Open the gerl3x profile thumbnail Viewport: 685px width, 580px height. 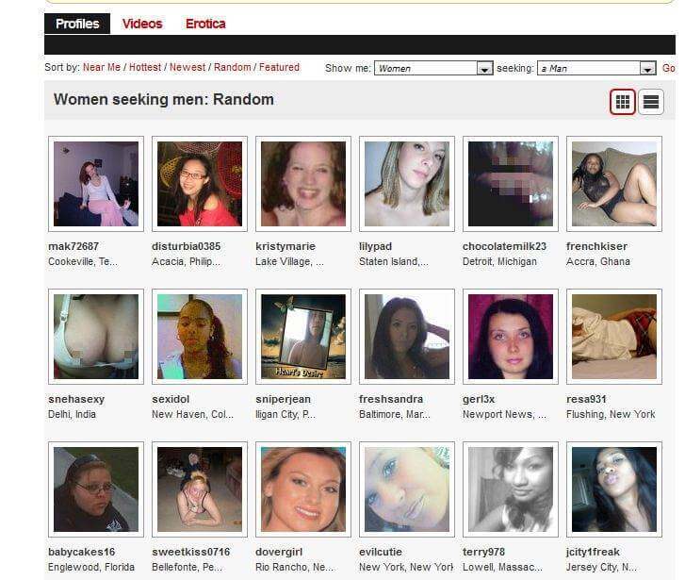(x=511, y=337)
